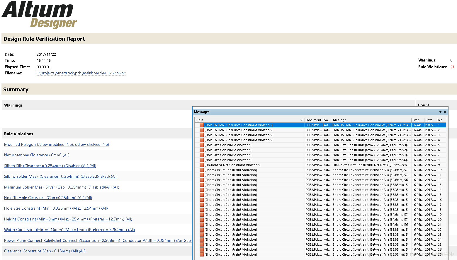This screenshot has width=457, height=260.
Task: Open Class column filter arrow
Action: pyautogui.click(x=302, y=120)
